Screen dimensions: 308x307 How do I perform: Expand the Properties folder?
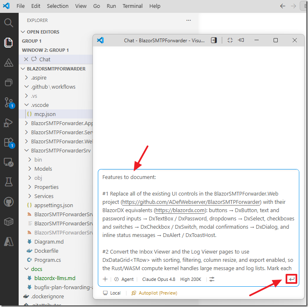tap(30, 187)
